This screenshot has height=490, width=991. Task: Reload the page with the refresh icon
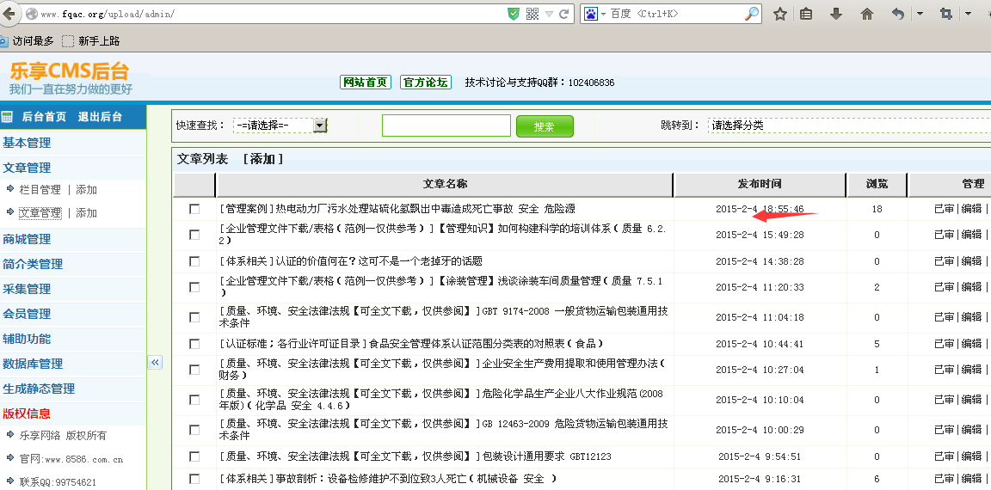point(563,14)
